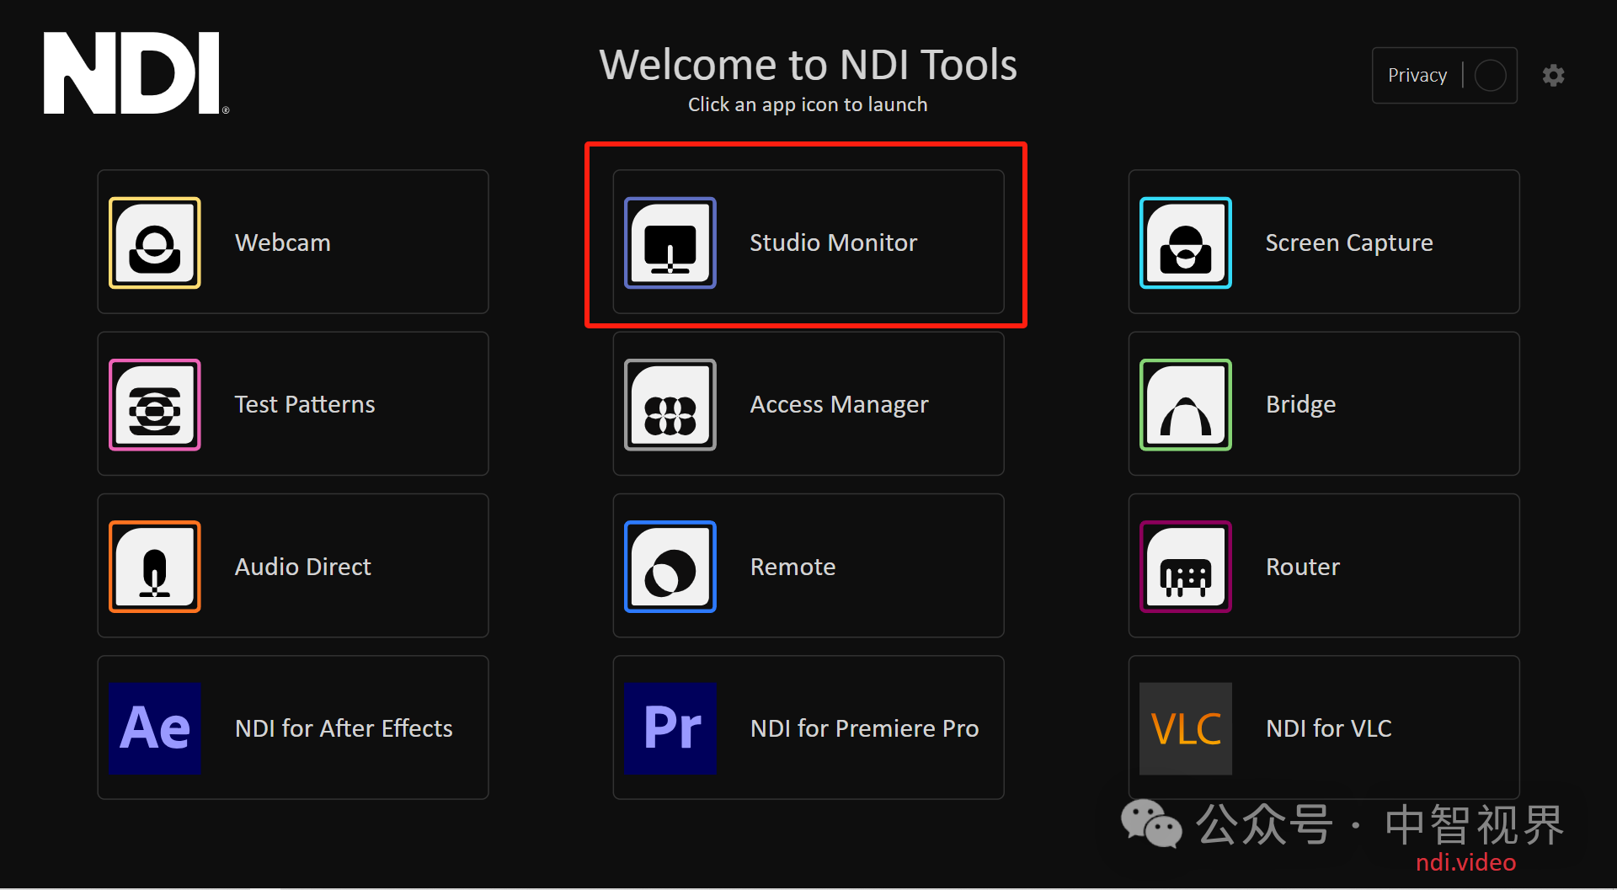1617x890 pixels.
Task: Launch the Access Manager
Action: (807, 403)
